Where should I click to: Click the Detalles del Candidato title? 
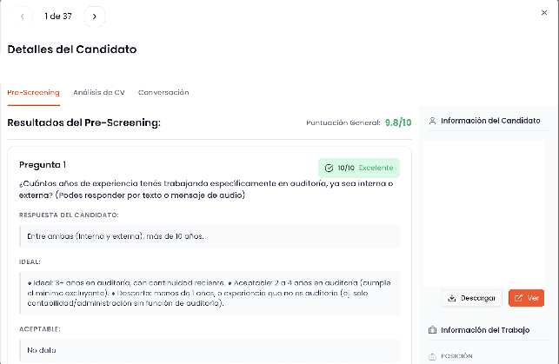72,50
